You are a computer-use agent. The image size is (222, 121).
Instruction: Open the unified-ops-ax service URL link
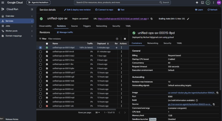point(123,19)
